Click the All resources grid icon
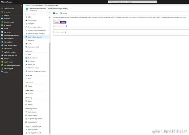The height and width of the screenshot is (135, 189). coord(2,25)
